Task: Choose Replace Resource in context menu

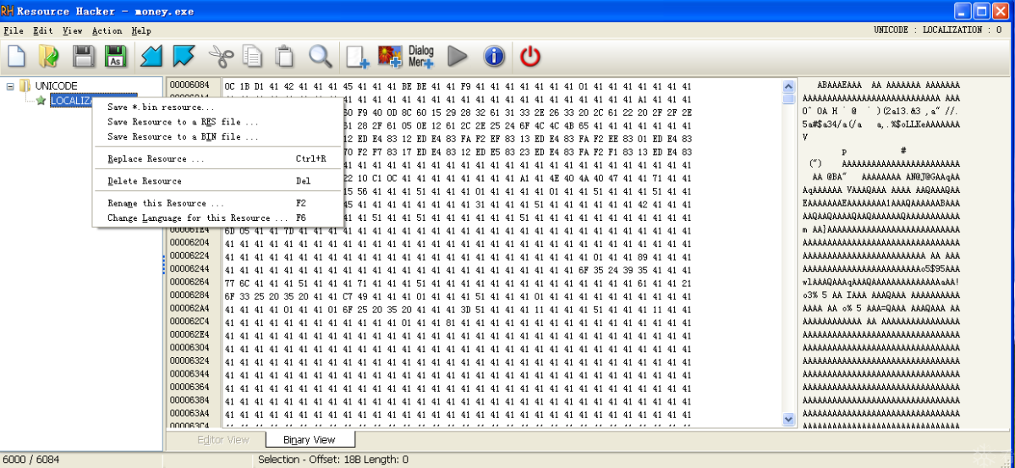Action: [217, 158]
